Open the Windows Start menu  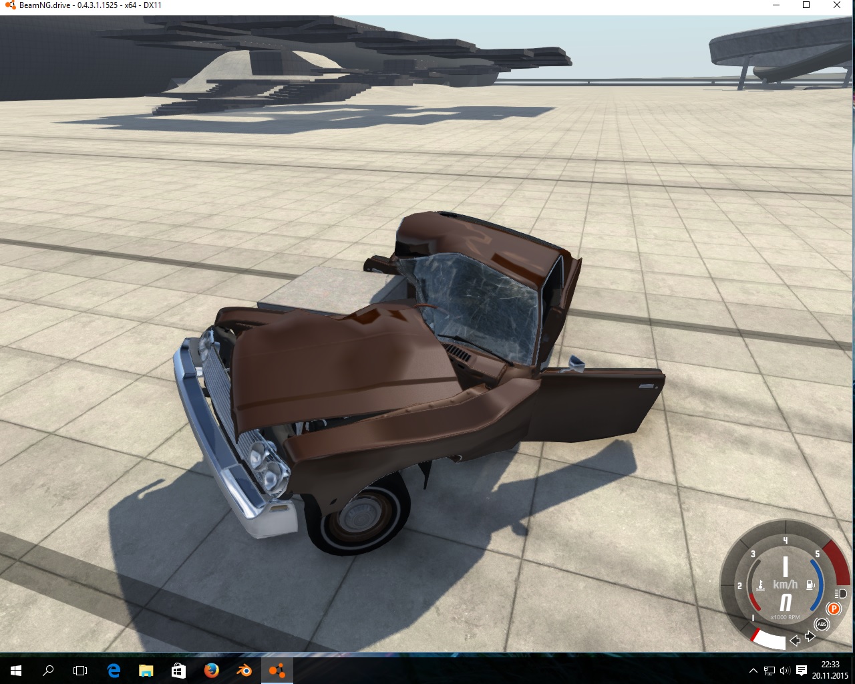(16, 670)
